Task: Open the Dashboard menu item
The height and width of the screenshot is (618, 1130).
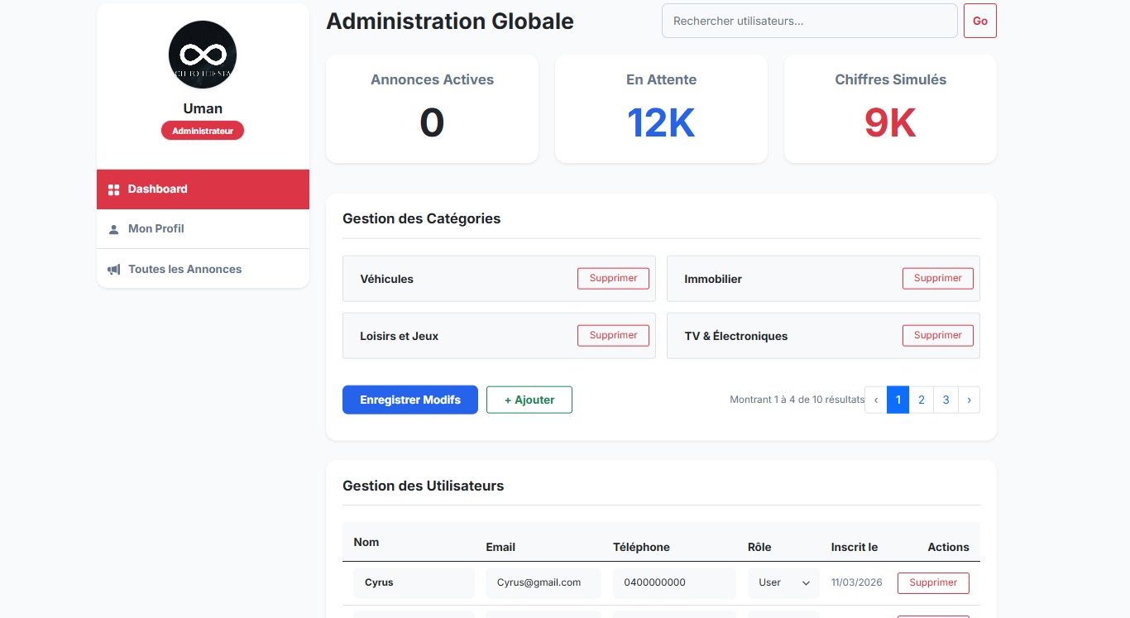Action: [203, 189]
